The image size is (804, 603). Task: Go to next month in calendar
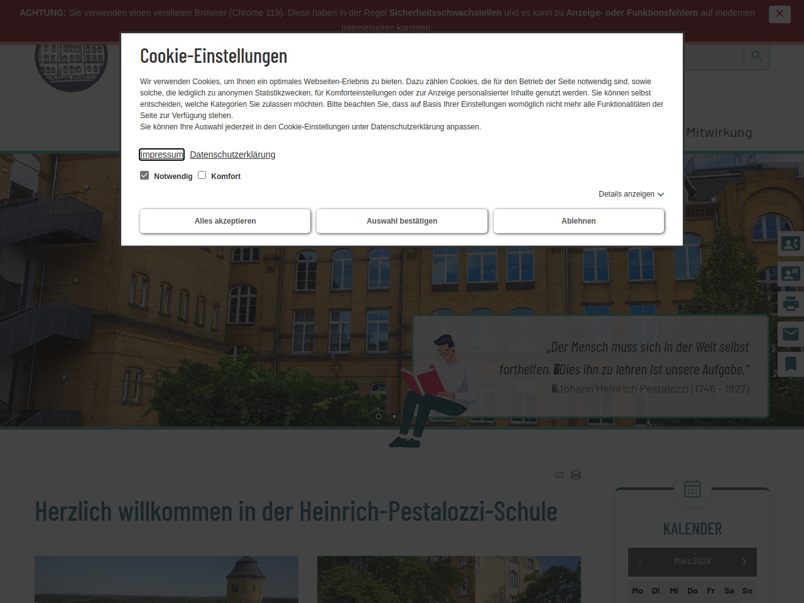click(x=744, y=562)
